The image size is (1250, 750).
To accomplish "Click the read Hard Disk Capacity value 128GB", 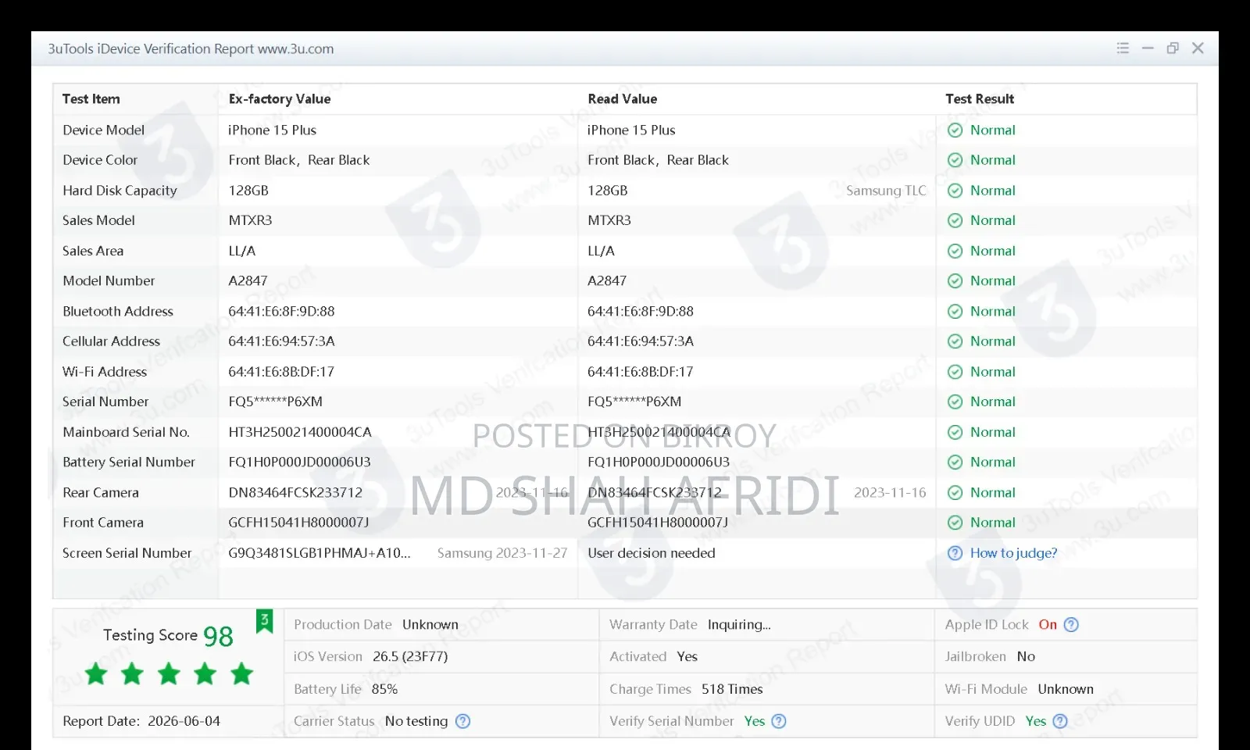I will pyautogui.click(x=608, y=191).
